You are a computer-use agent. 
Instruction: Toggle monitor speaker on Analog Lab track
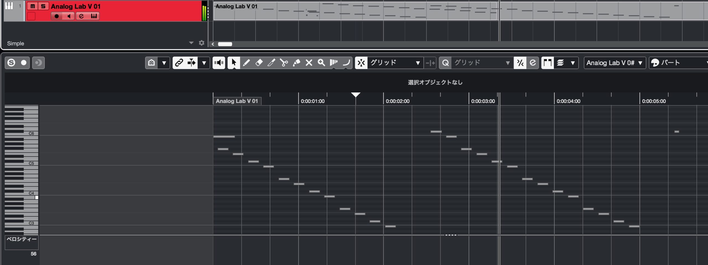pos(69,16)
